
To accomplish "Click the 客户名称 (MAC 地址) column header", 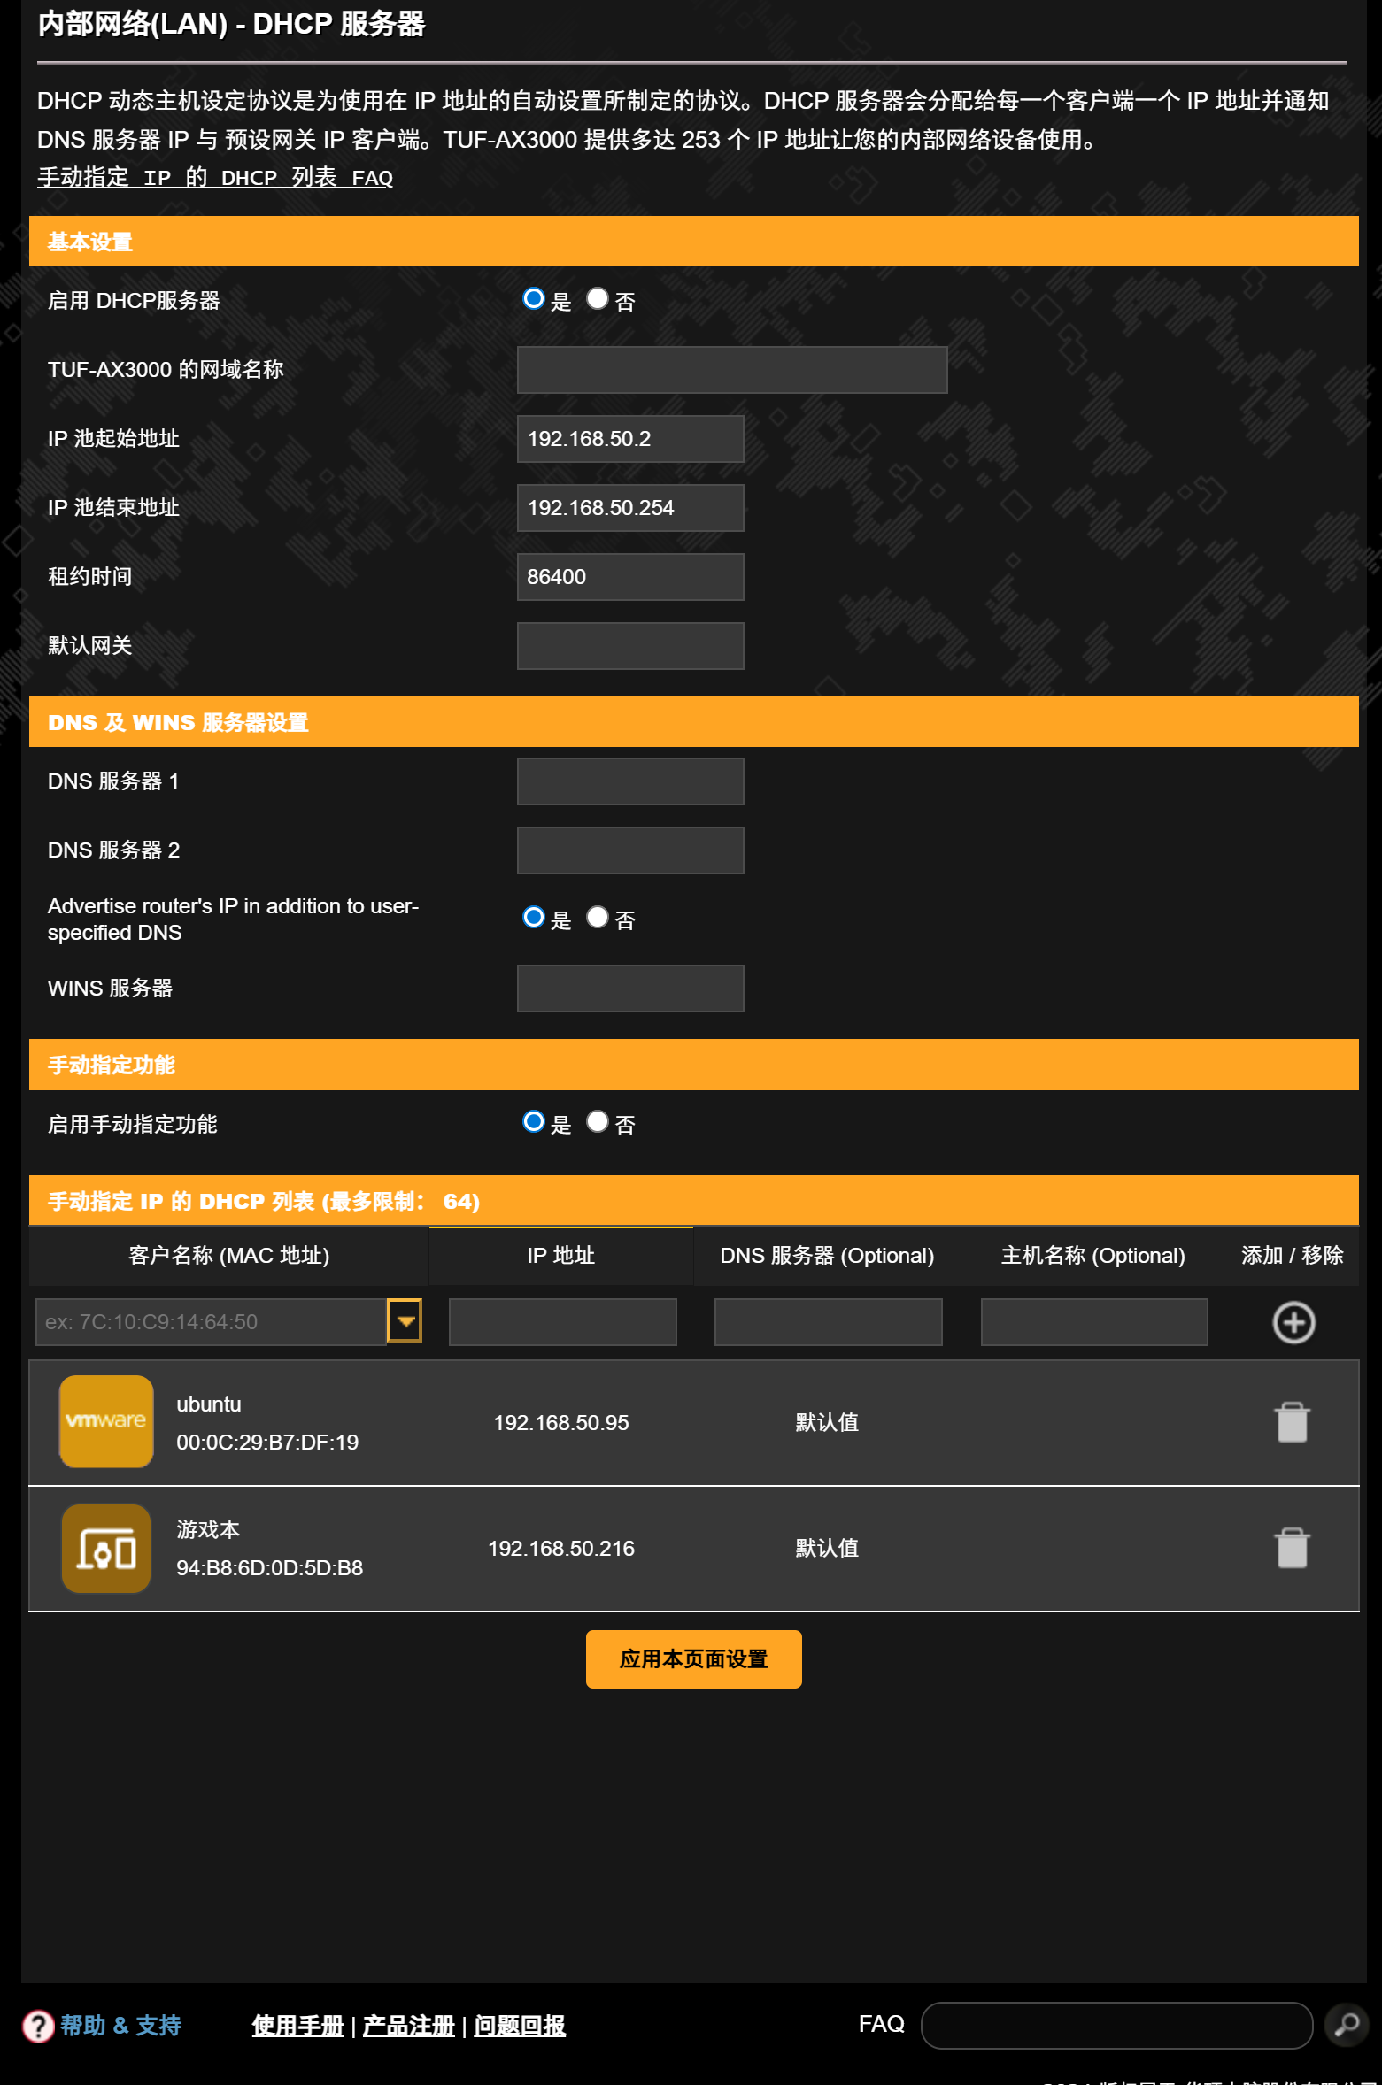I will 229,1255.
